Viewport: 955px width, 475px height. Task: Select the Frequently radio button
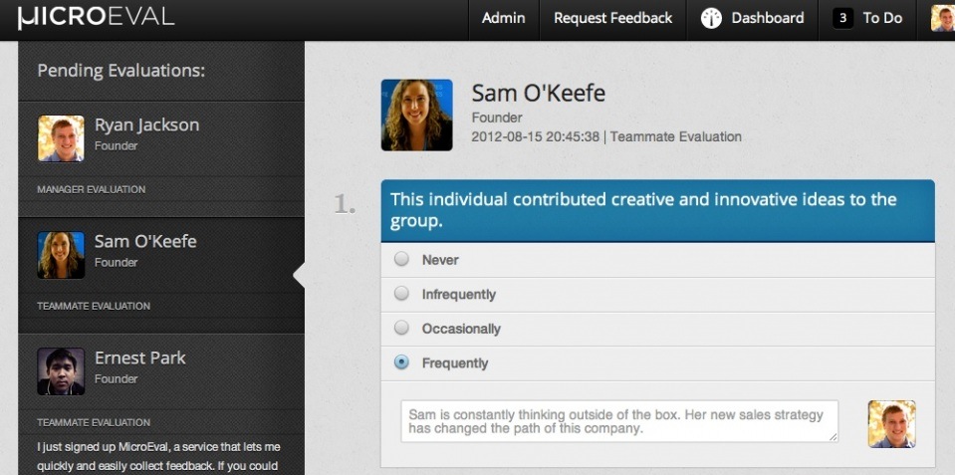click(x=401, y=362)
